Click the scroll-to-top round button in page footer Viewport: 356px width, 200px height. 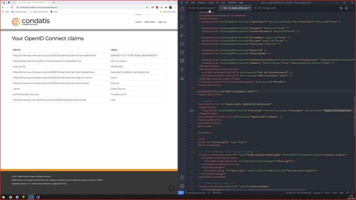(x=171, y=188)
